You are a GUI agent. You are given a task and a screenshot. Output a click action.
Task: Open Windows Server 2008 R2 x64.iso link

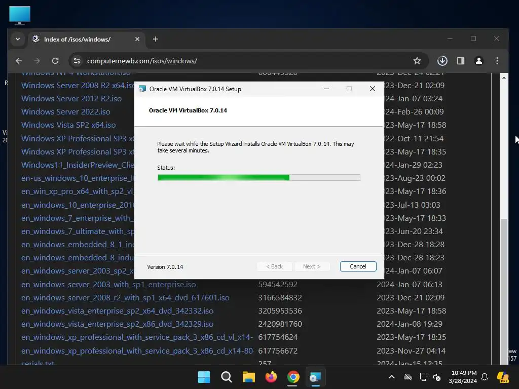[x=78, y=85]
